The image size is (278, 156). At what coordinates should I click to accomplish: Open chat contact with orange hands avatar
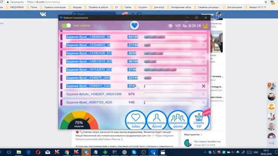click(x=271, y=107)
